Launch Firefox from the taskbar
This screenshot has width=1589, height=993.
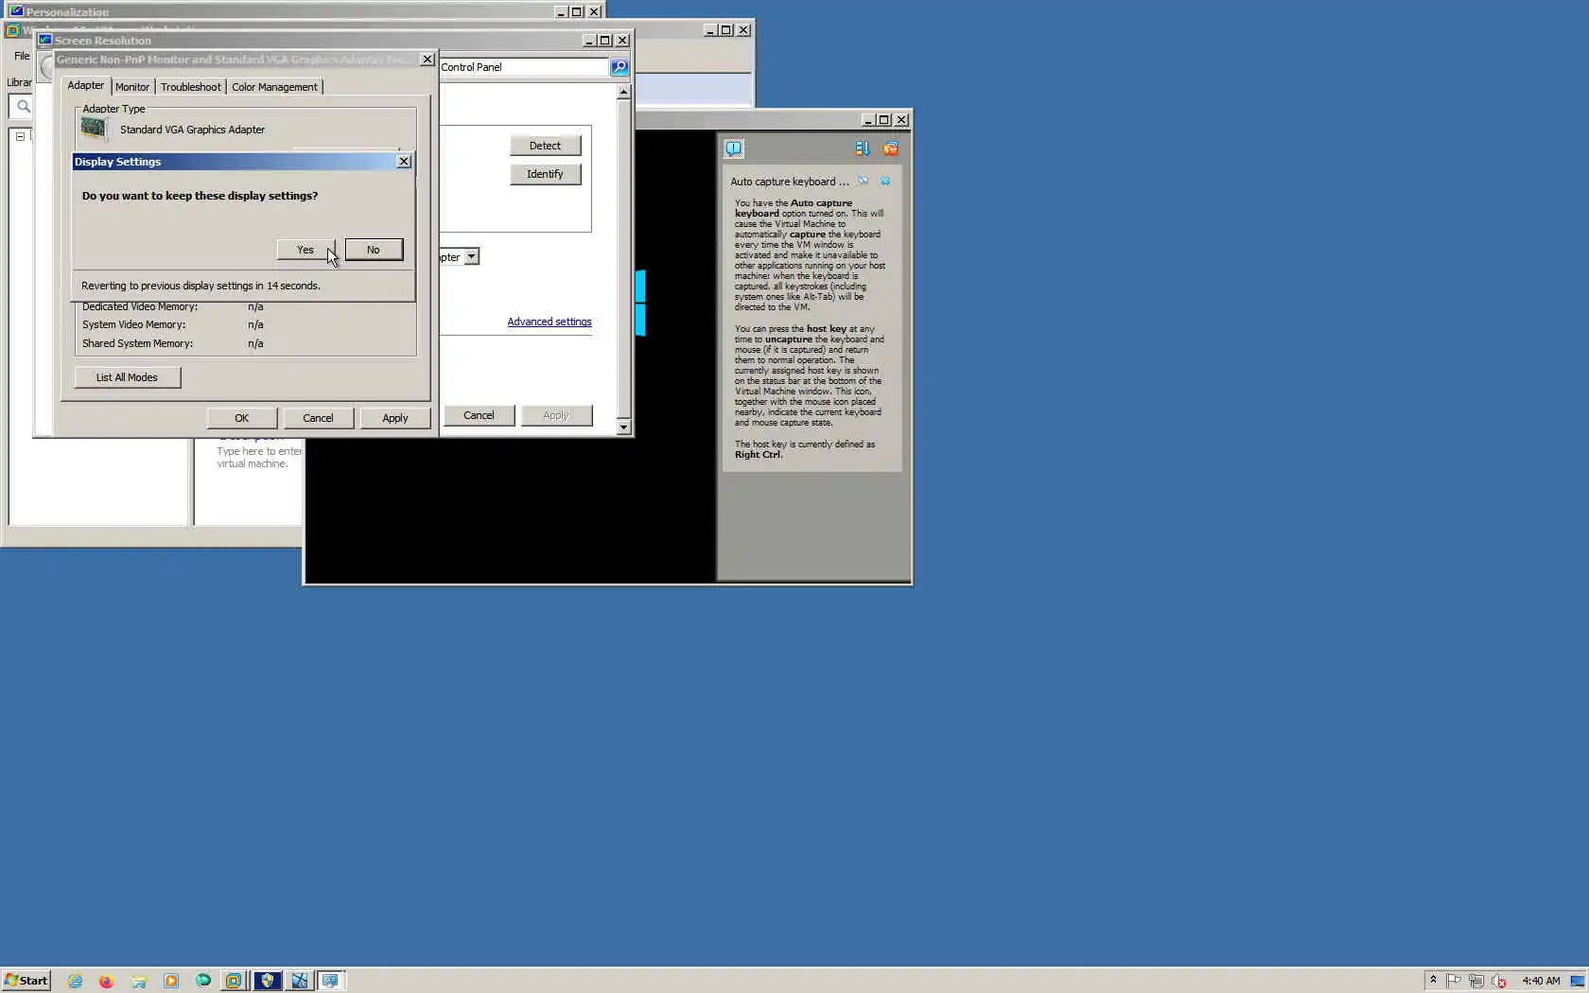pyautogui.click(x=106, y=981)
